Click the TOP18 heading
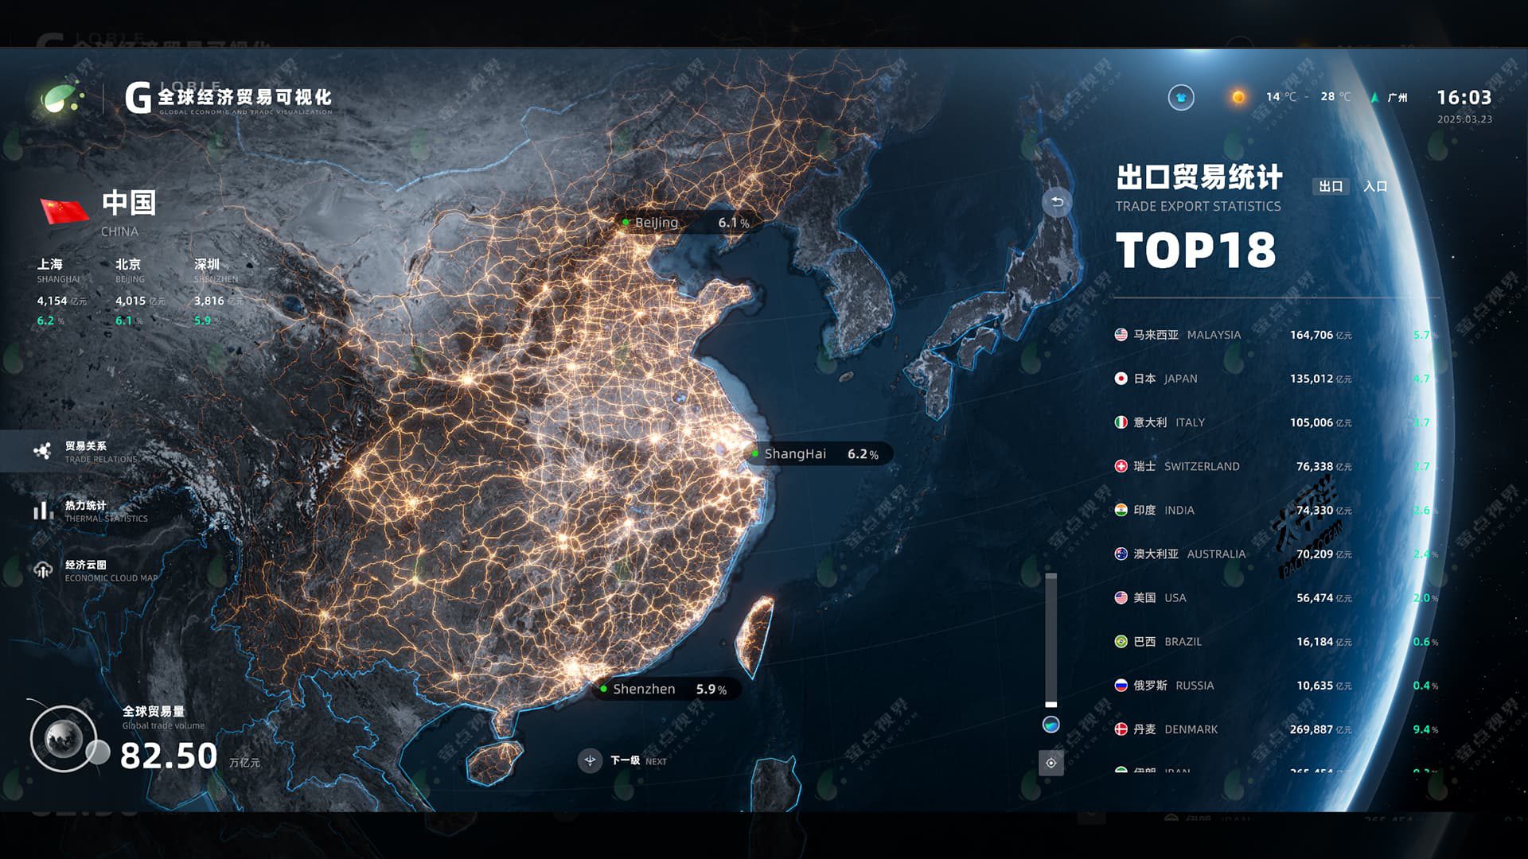Image resolution: width=1528 pixels, height=859 pixels. pyautogui.click(x=1195, y=251)
